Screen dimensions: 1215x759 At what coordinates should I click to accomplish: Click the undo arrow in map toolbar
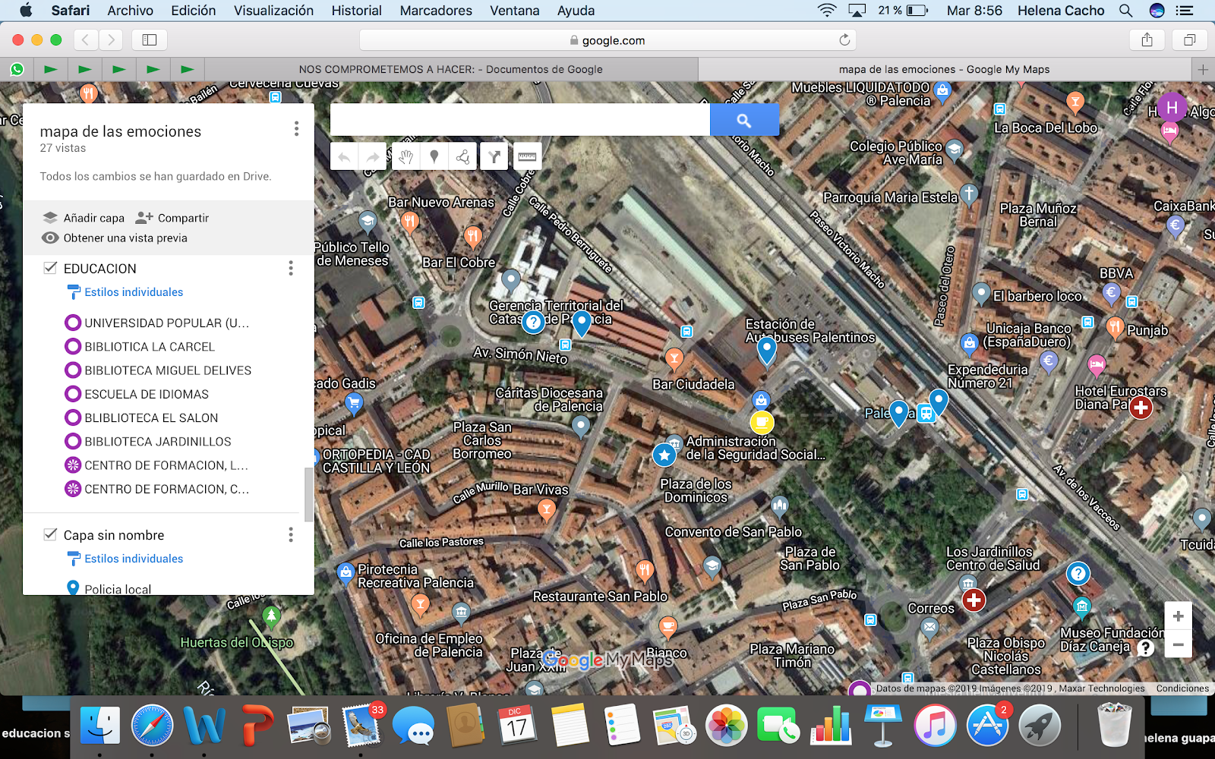(344, 157)
